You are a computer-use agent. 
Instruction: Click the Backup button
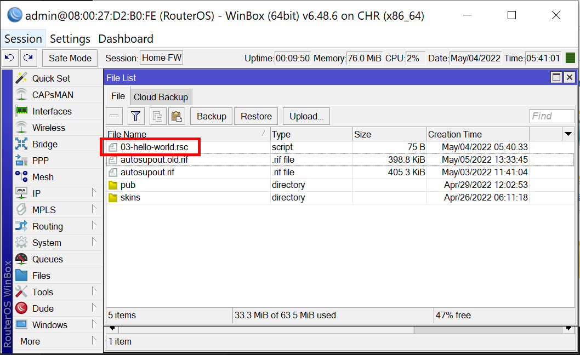pyautogui.click(x=211, y=116)
